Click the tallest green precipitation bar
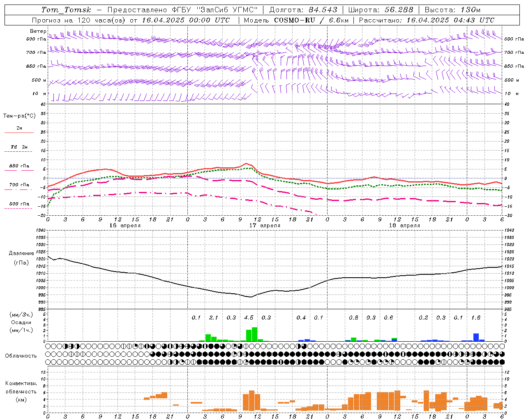Image resolution: width=526 pixels, height=420 pixels. 255,334
